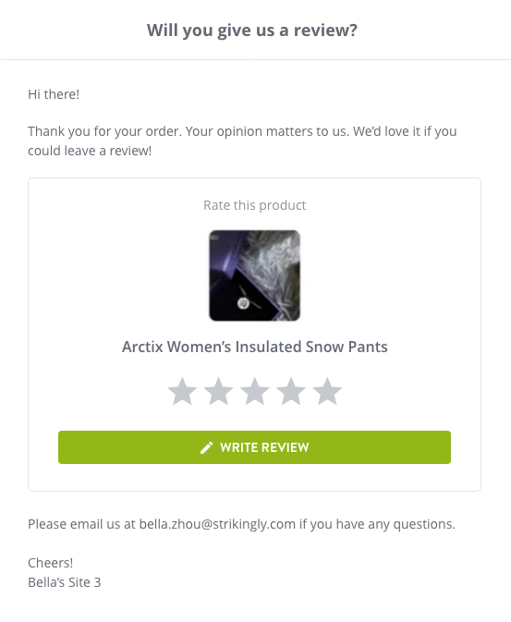Click the pencil icon in Write Review
This screenshot has width=511, height=622.
tap(206, 448)
